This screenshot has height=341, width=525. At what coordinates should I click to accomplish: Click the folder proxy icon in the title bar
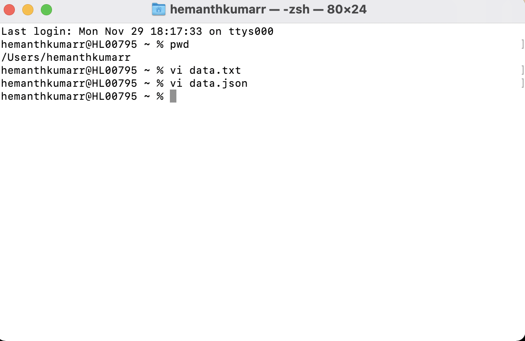[x=158, y=9]
